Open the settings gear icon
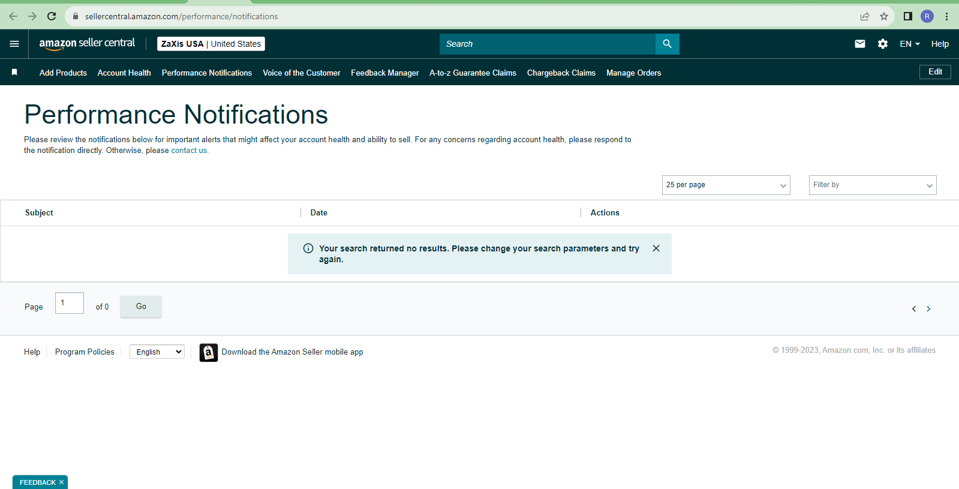This screenshot has height=489, width=959. [883, 44]
